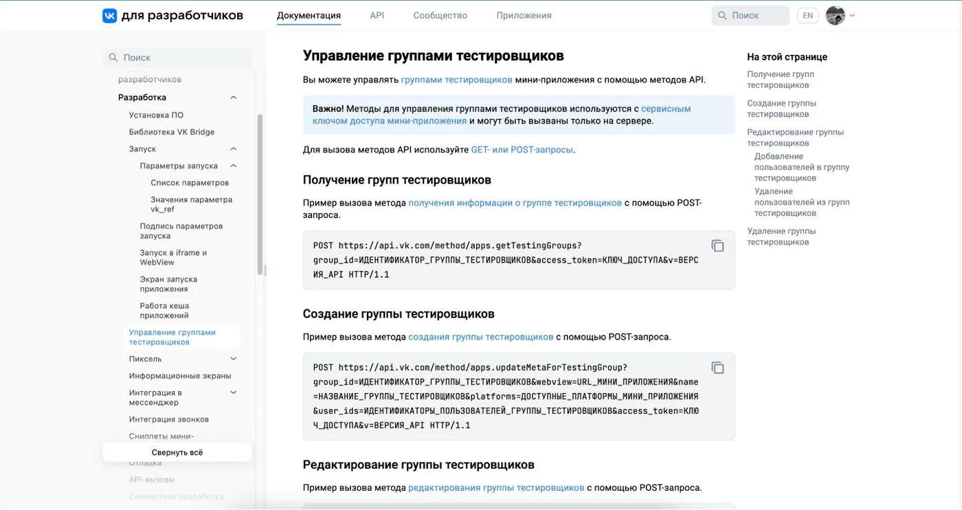Open Список параметров page
Viewport: 962px width, 510px height.
(x=190, y=183)
